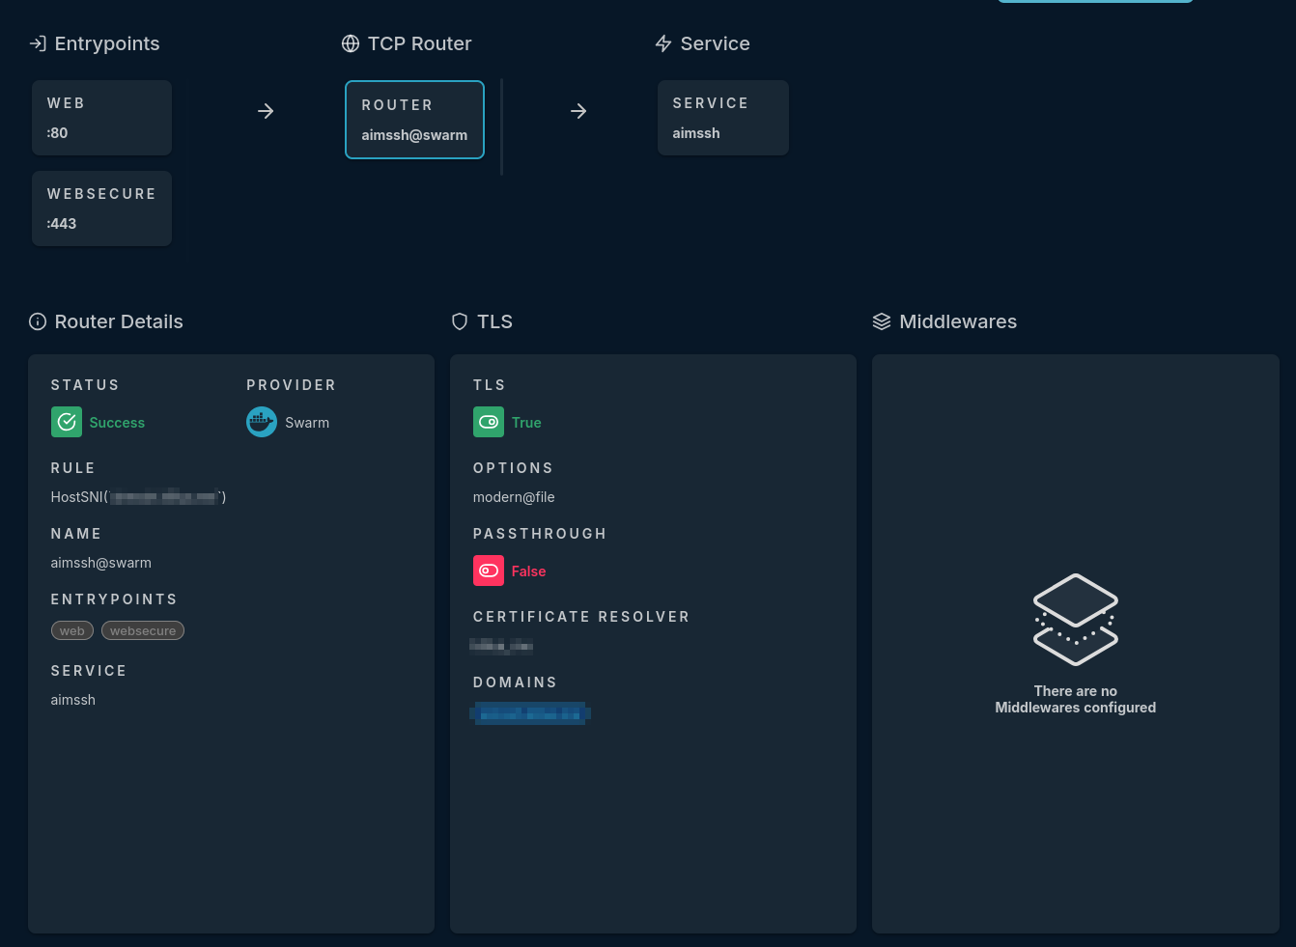This screenshot has width=1296, height=947.
Task: Click the green Success status icon
Action: [x=67, y=422]
